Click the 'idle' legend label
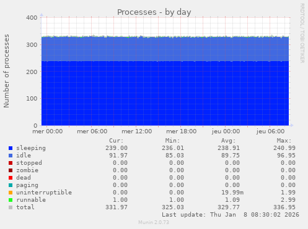 (24, 156)
